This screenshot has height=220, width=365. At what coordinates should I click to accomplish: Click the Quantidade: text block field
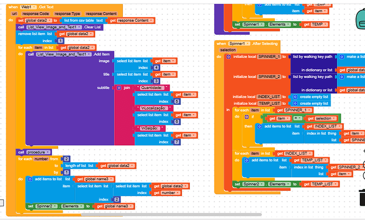click(x=151, y=88)
